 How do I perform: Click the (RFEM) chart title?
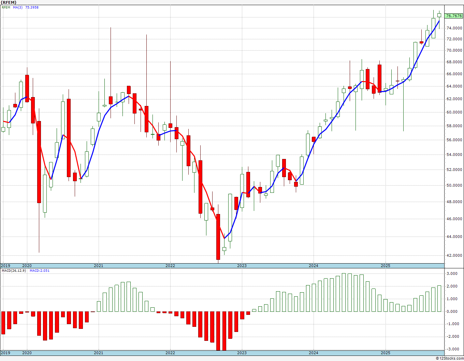pos(9,2)
